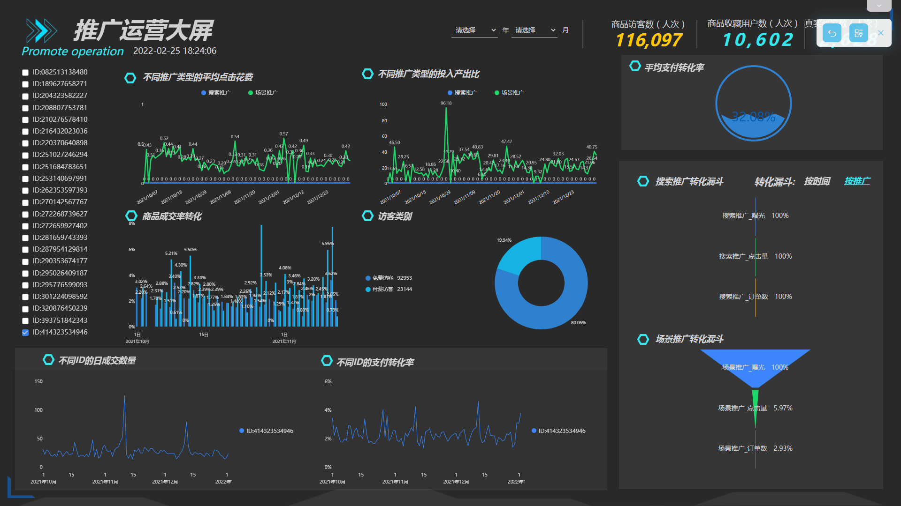This screenshot has height=506, width=901.
Task: Click hexagon icon beside 不同推广类型的投入产出比
Action: (367, 74)
